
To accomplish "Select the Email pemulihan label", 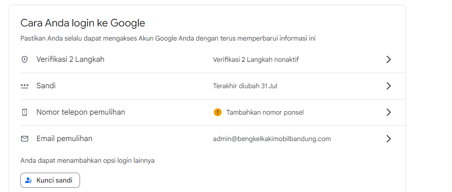I will click(64, 139).
